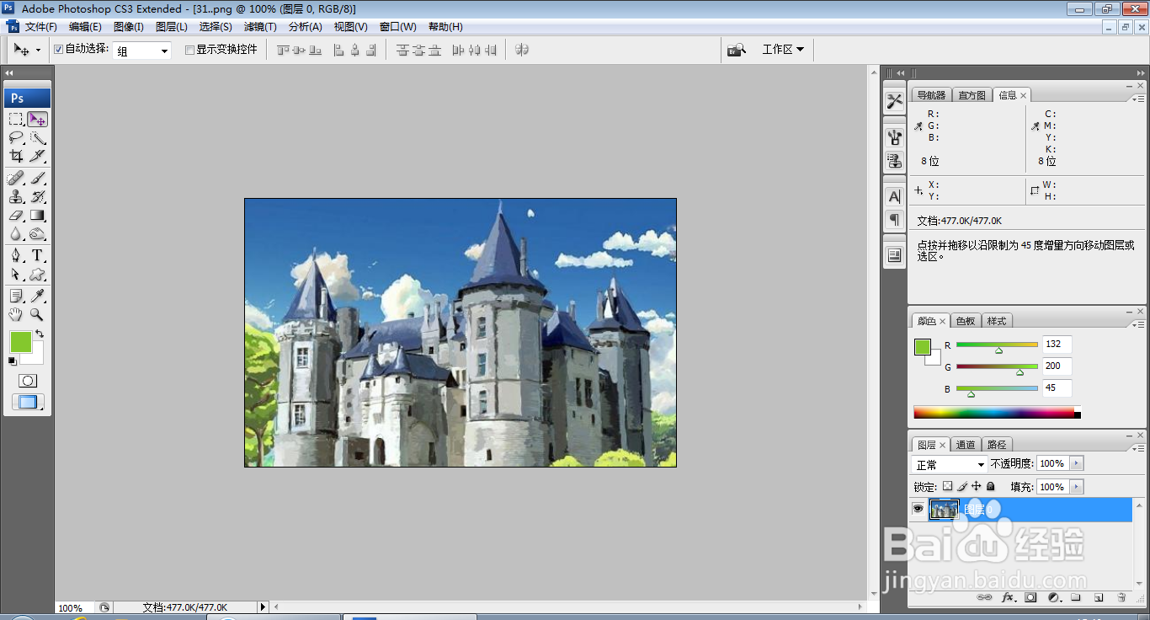1150x620 pixels.
Task: Select the Magic Wand tool
Action: click(x=37, y=137)
